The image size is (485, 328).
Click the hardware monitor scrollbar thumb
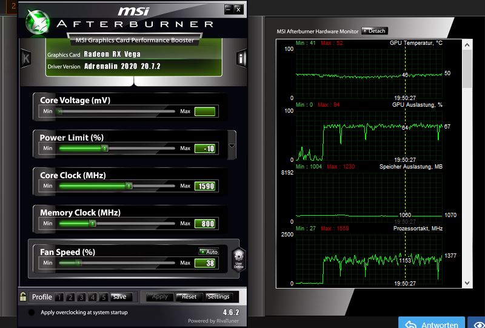point(467,69)
